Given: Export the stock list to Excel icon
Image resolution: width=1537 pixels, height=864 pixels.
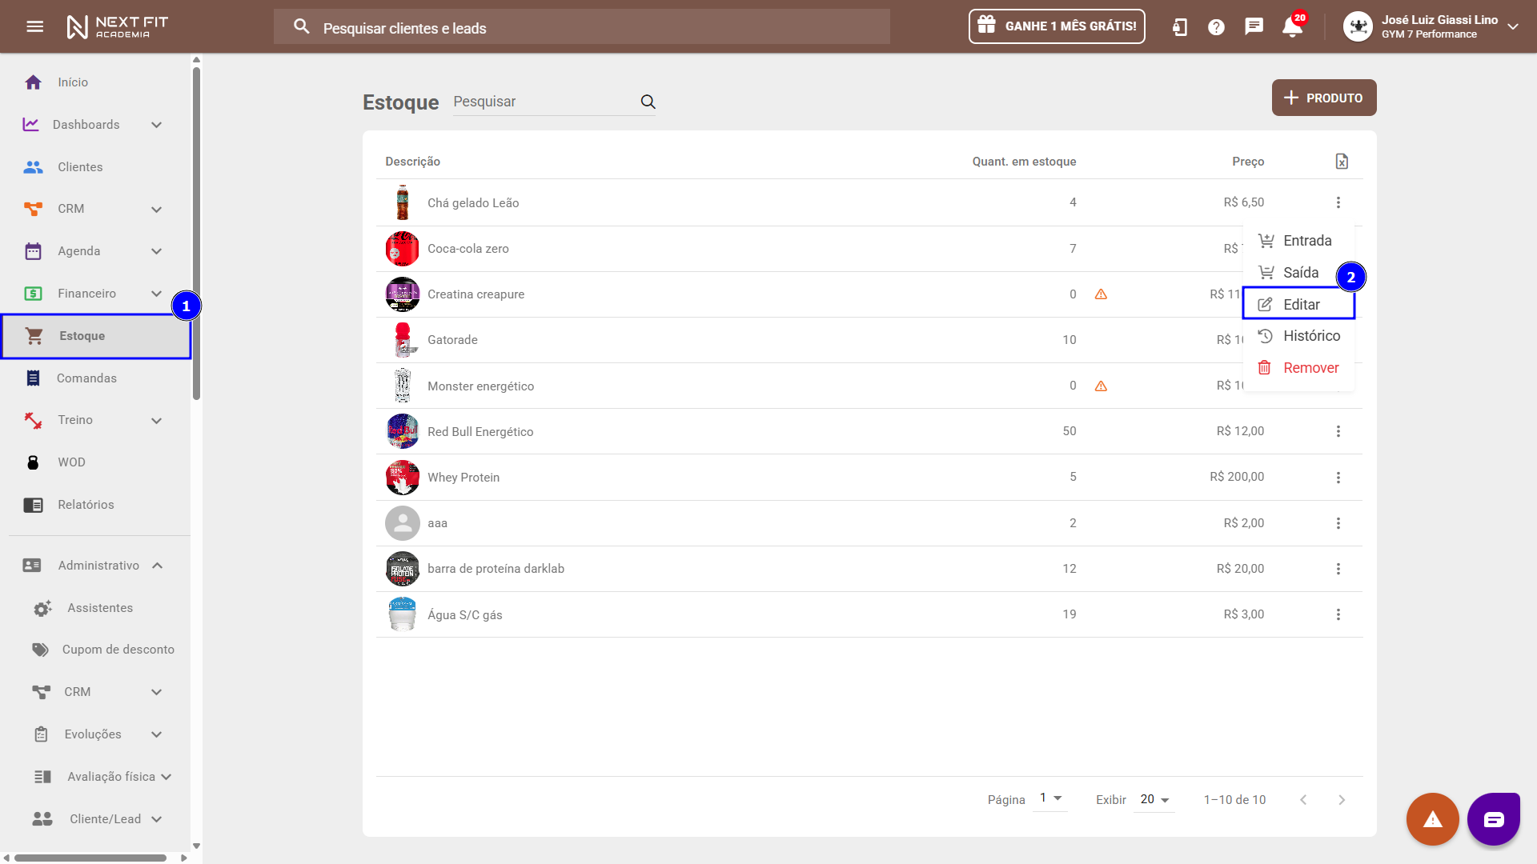Looking at the screenshot, I should coord(1342,162).
